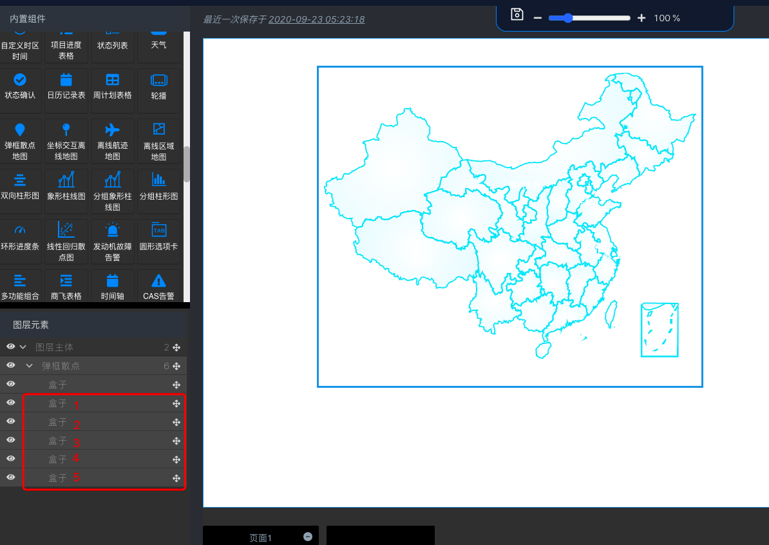The width and height of the screenshot is (769, 545).
Task: Open the last saved timestamp link
Action: (x=316, y=19)
